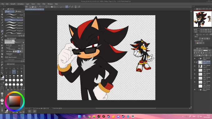Choose the Turnip pen sub tool
The height and width of the screenshot is (119, 212).
click(14, 23)
